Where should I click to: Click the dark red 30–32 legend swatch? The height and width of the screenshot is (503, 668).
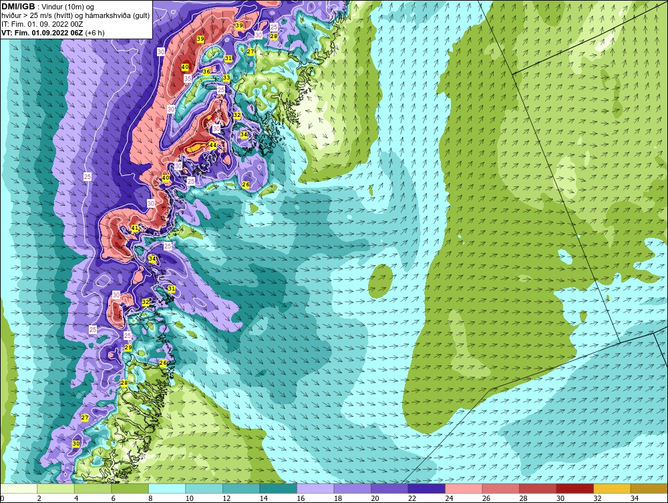pos(574,488)
